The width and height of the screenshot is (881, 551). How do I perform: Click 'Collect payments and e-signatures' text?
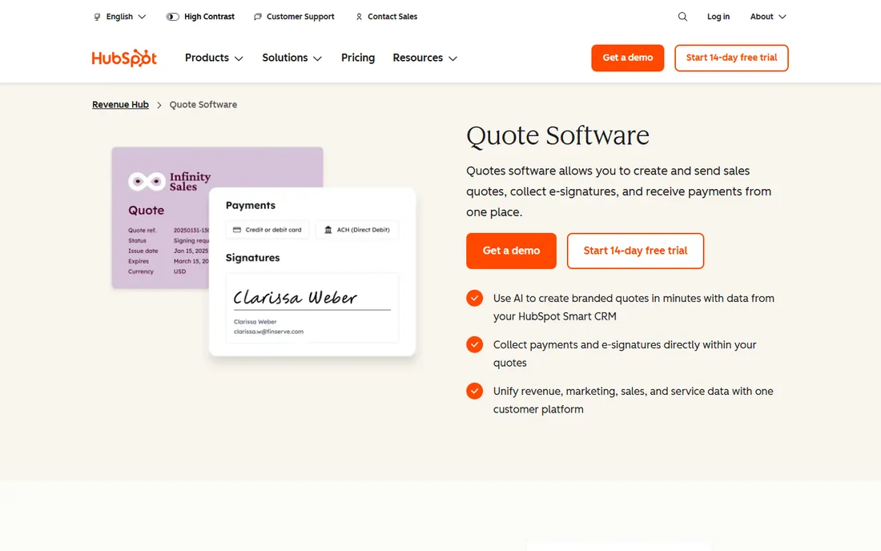(x=624, y=353)
